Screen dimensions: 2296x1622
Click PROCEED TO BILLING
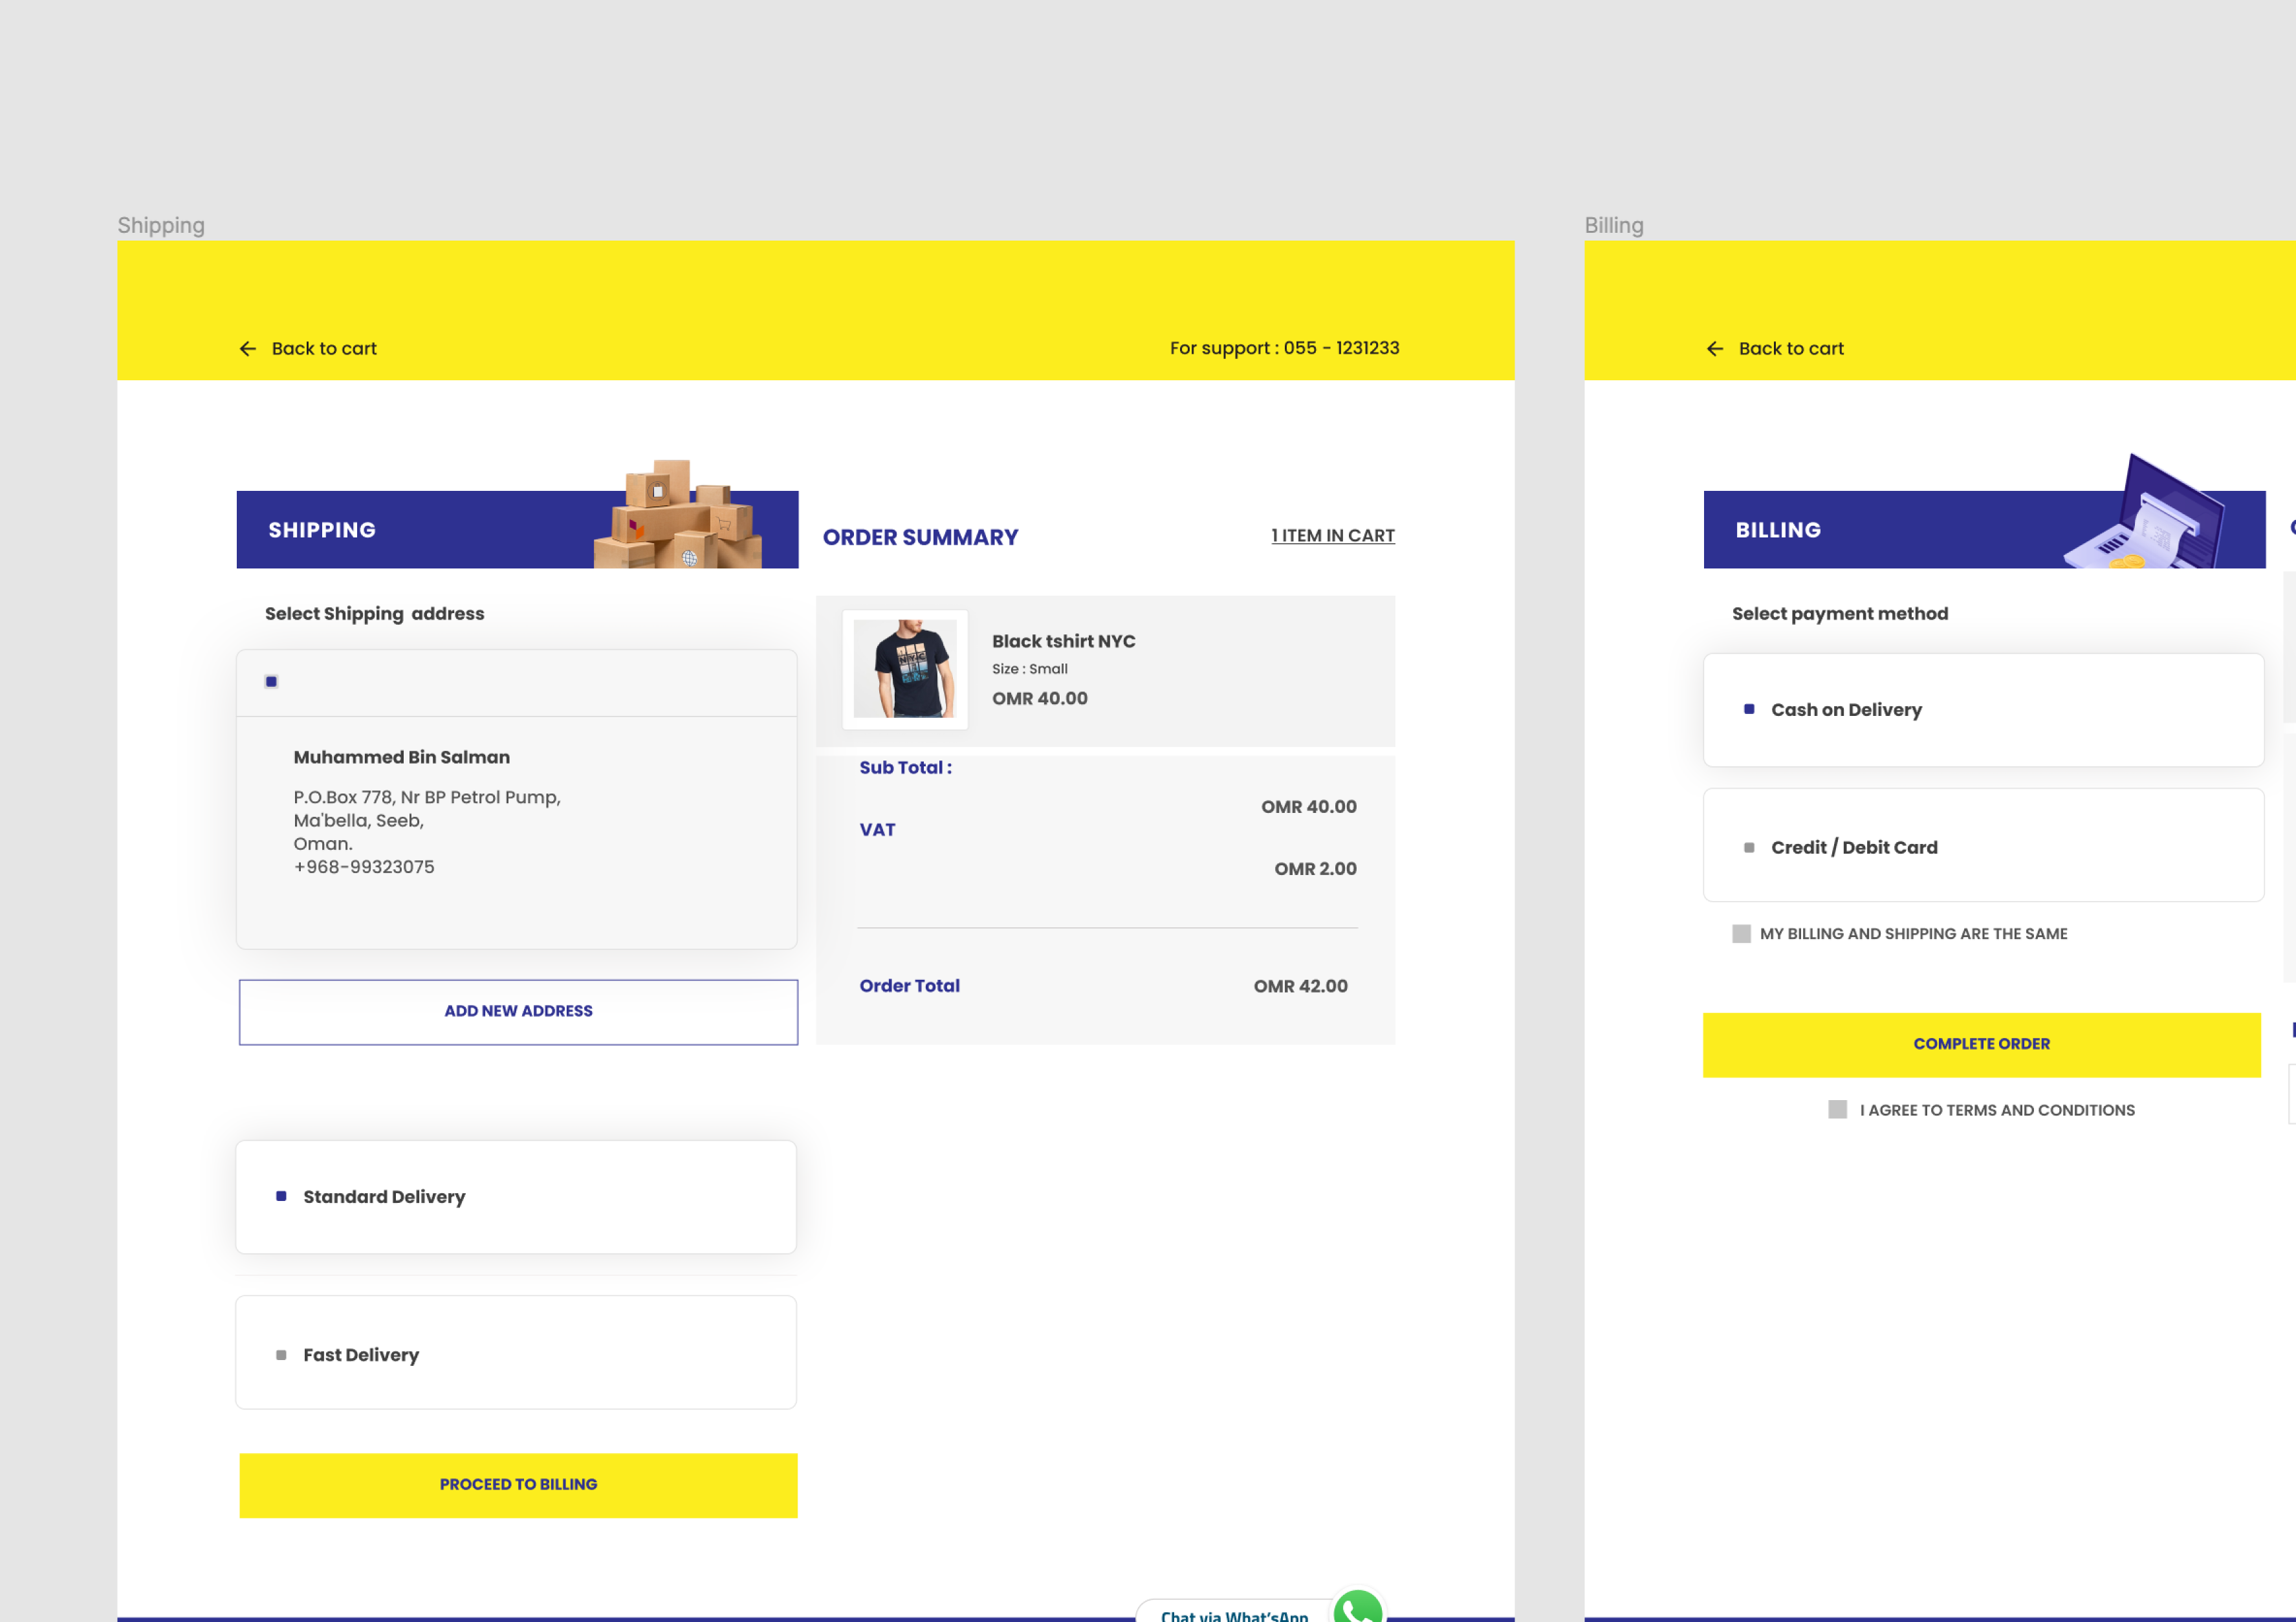[518, 1485]
